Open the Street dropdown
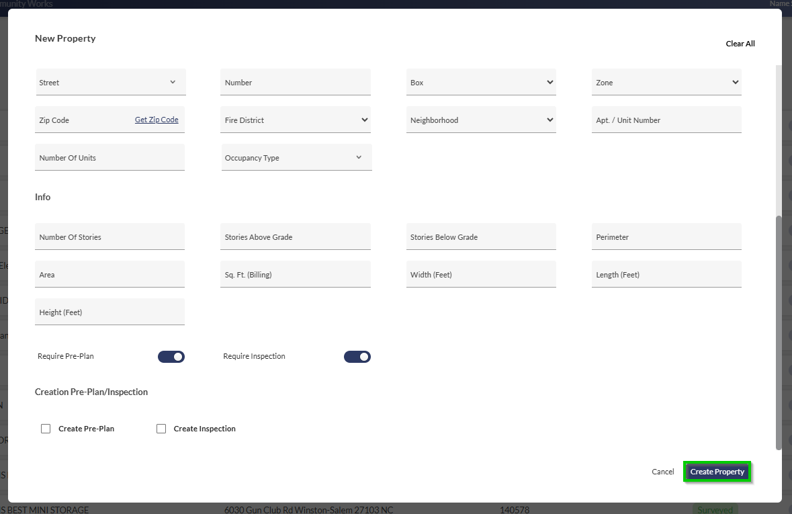This screenshot has height=514, width=792. [110, 83]
